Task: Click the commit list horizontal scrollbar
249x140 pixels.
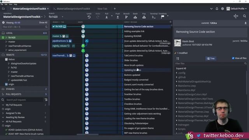Action: click(x=88, y=135)
